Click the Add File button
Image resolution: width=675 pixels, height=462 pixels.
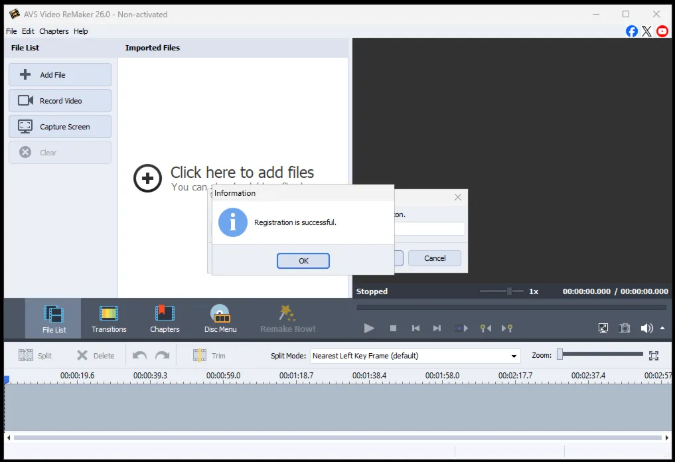click(60, 75)
